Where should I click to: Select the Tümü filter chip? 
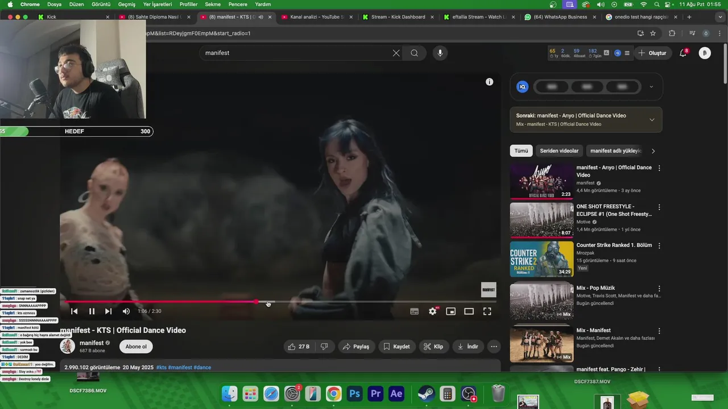click(522, 151)
